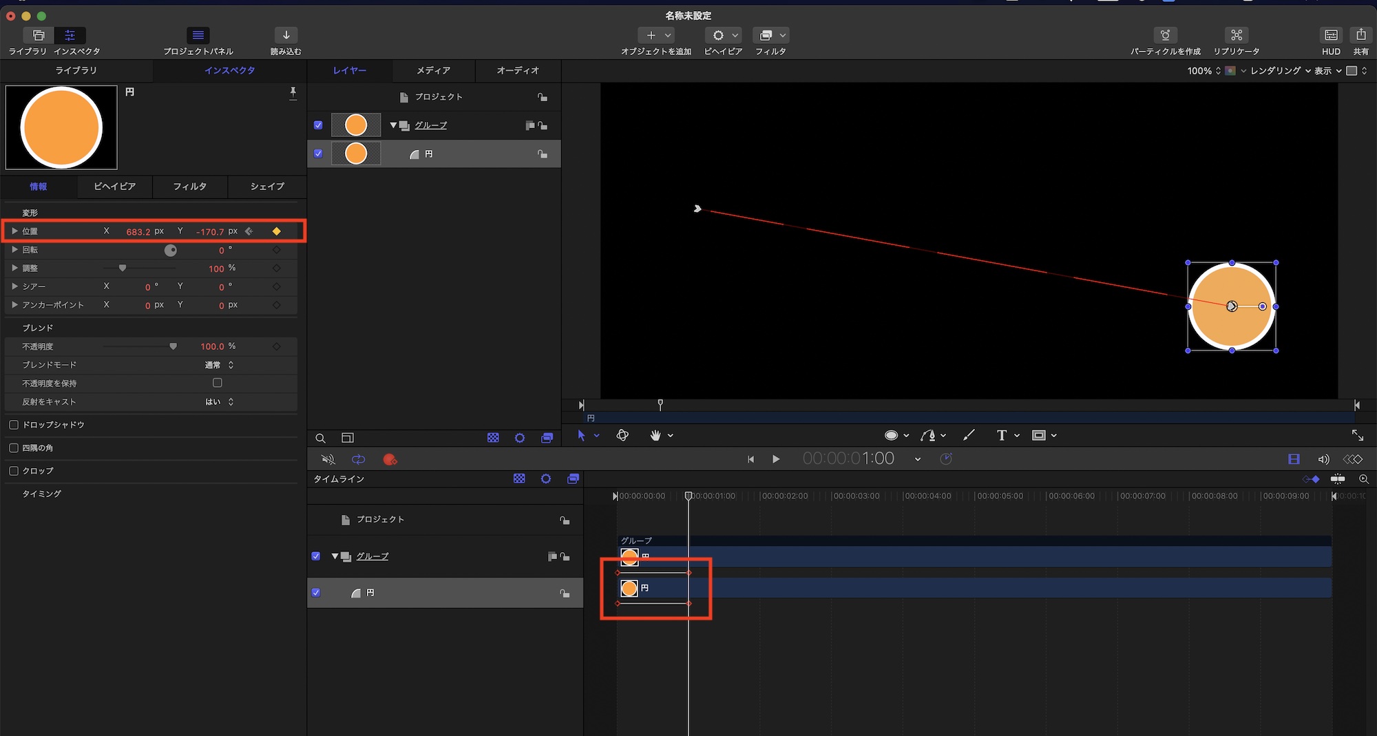Click the Replicator icon

tap(1236, 35)
